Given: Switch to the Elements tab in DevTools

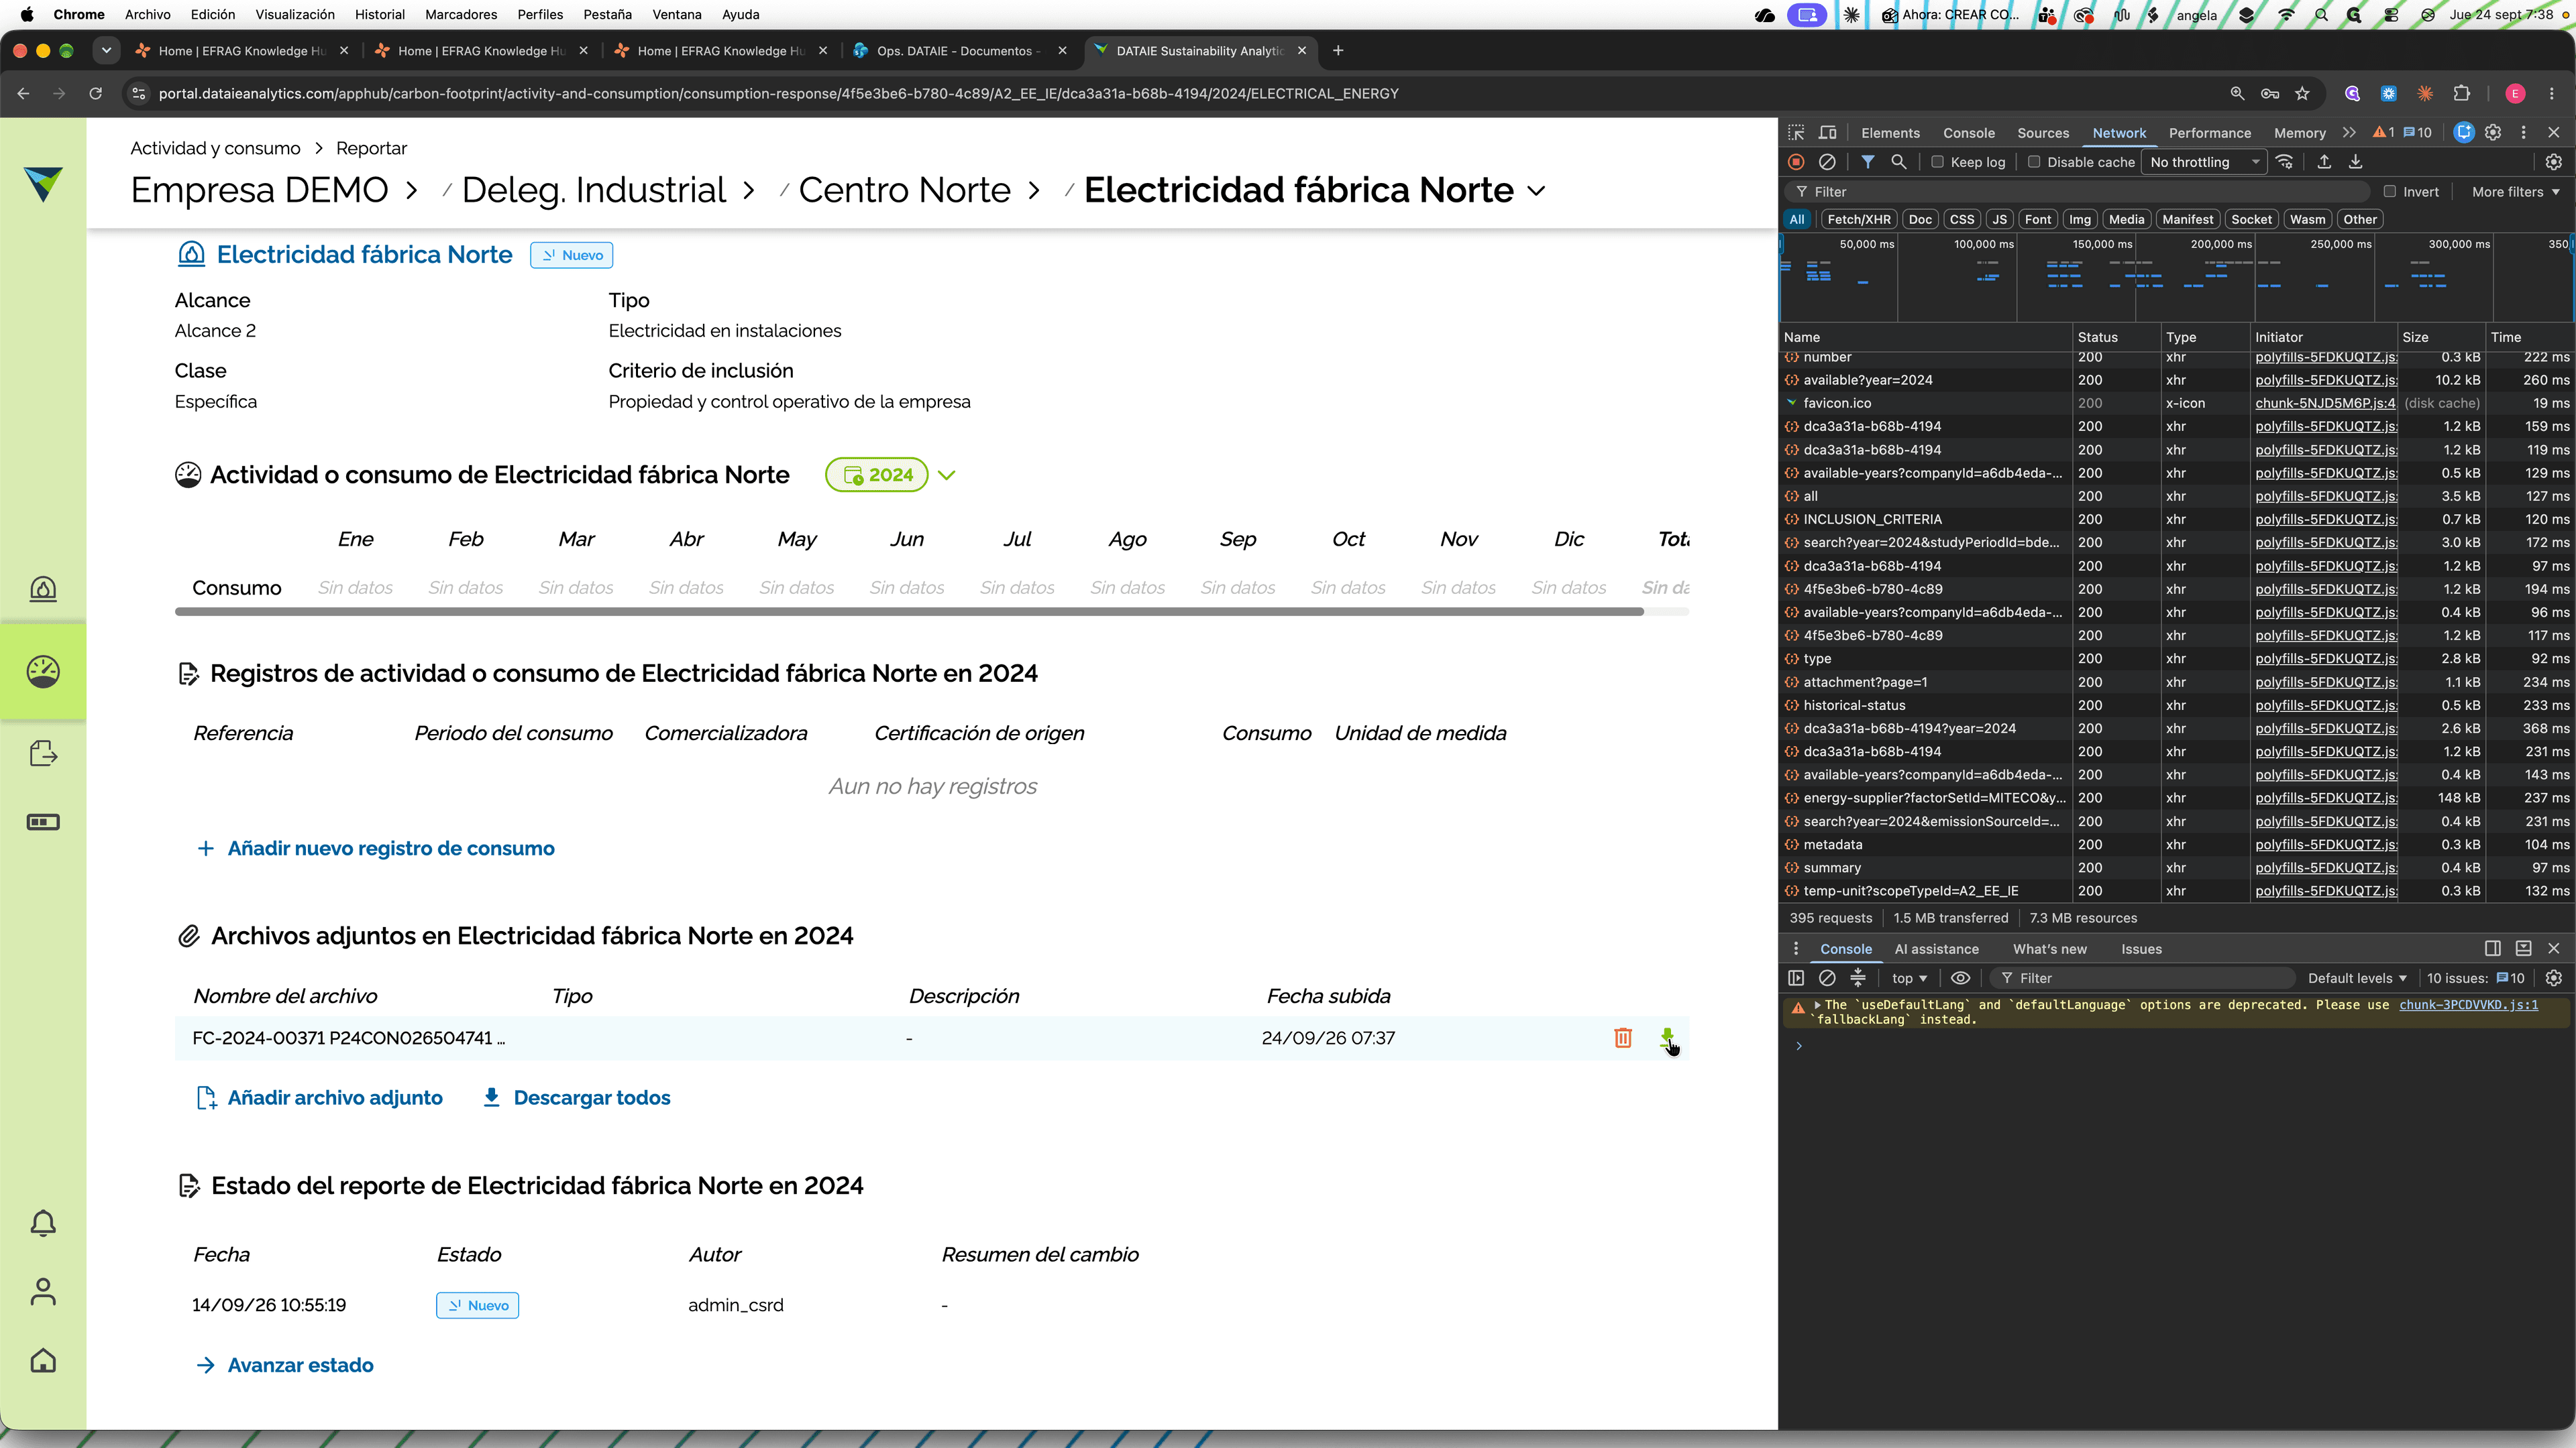Looking at the screenshot, I should point(1890,133).
